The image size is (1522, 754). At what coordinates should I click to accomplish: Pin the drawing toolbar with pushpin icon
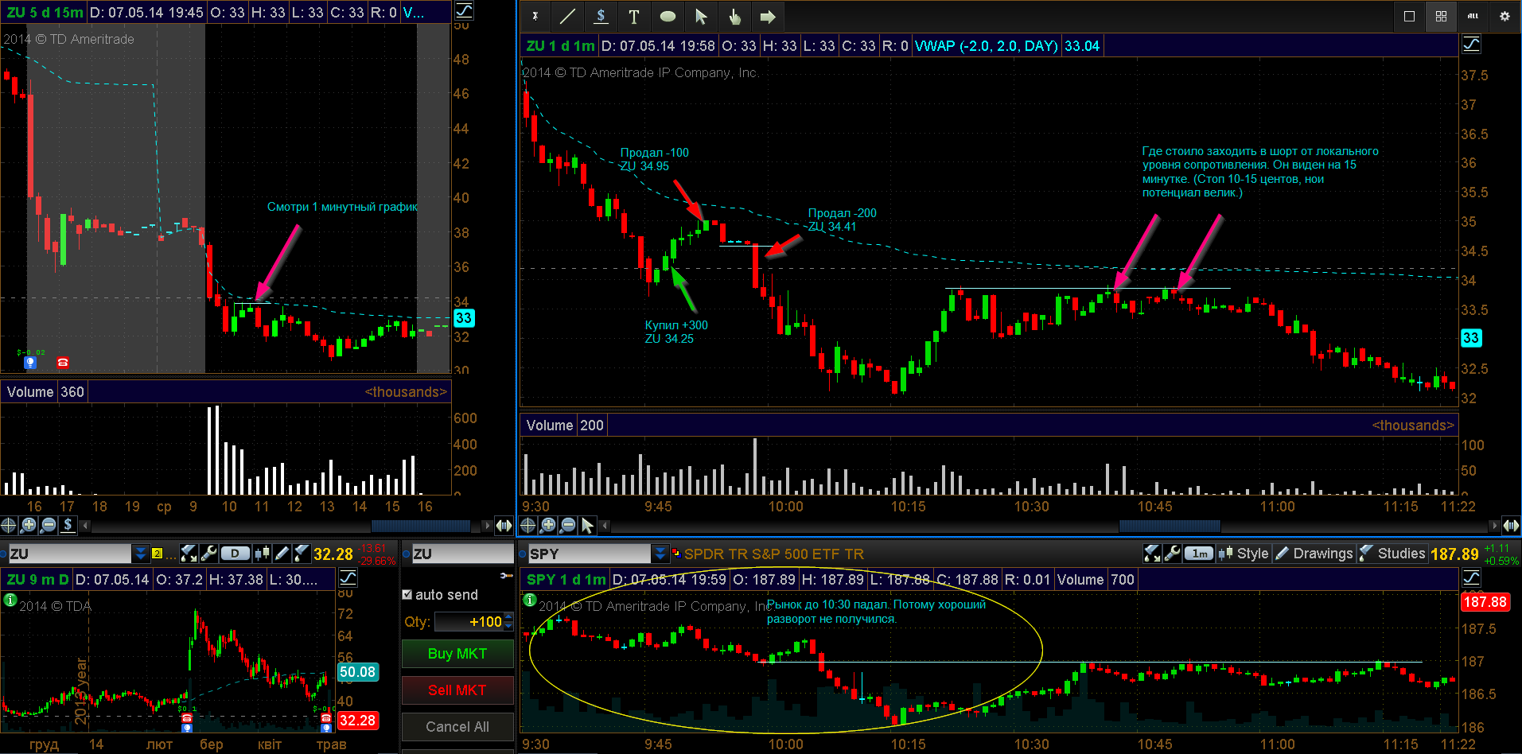[x=535, y=16]
